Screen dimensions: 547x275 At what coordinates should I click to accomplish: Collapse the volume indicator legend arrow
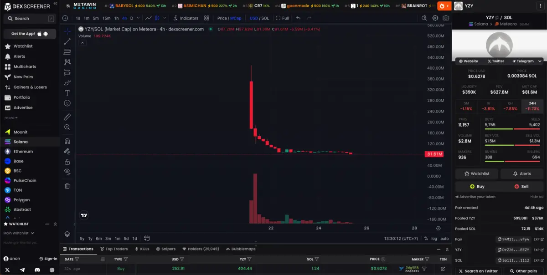click(83, 43)
